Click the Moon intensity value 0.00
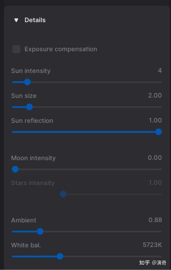Screen dimensions: 171x270 coord(155,158)
